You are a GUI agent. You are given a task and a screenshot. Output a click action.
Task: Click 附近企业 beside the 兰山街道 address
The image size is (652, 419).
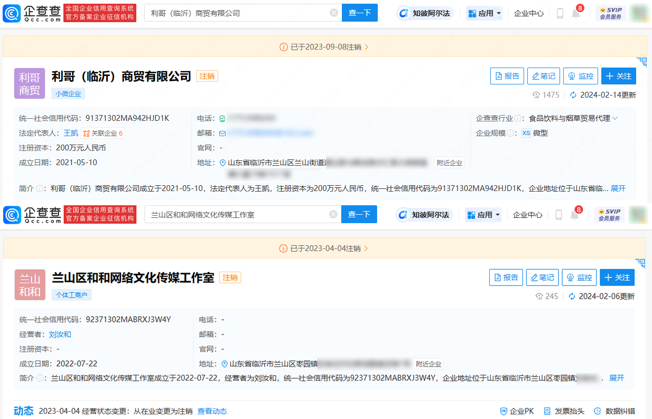(x=449, y=163)
